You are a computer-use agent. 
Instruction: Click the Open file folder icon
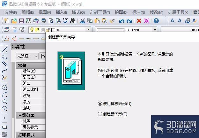coord(14,21)
